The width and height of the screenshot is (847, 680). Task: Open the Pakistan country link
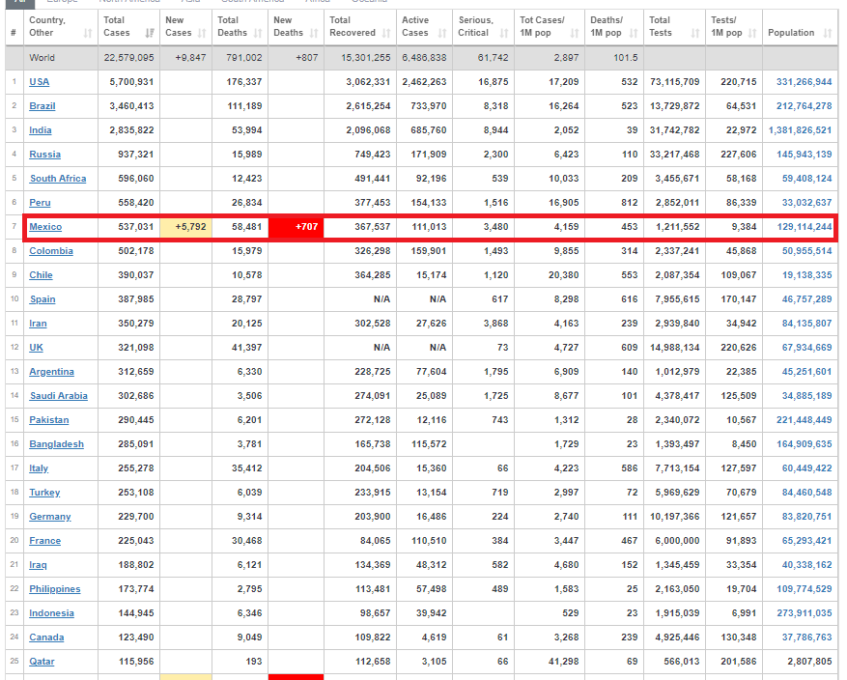click(x=48, y=419)
